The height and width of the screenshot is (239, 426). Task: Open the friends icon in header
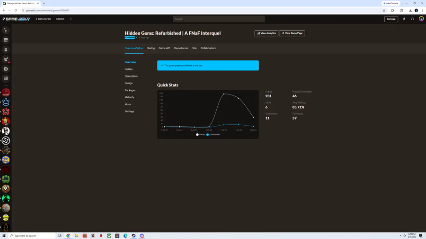tap(412, 19)
